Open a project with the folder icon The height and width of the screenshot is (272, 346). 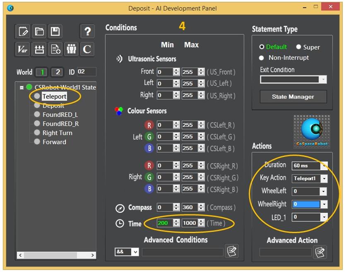[x=39, y=31]
